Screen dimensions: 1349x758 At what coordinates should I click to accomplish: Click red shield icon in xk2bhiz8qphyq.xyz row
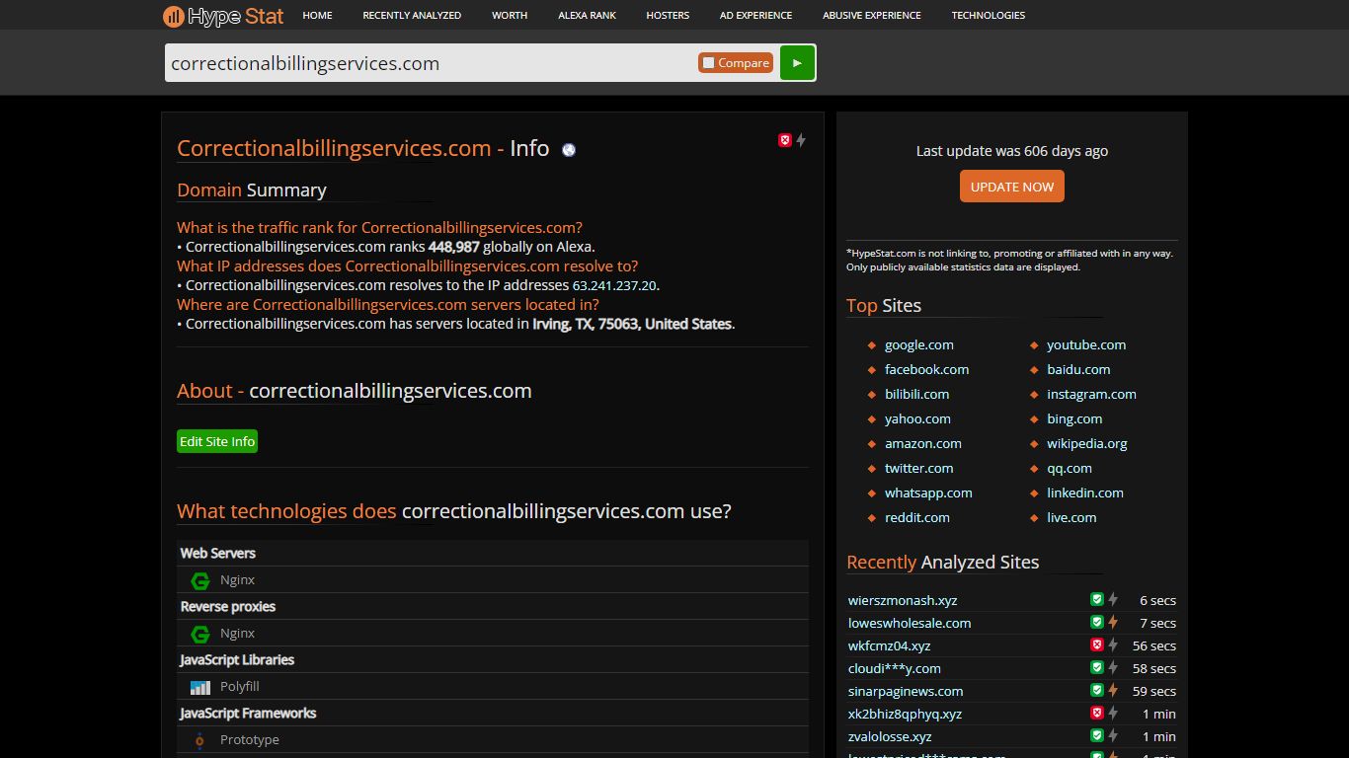coord(1096,713)
